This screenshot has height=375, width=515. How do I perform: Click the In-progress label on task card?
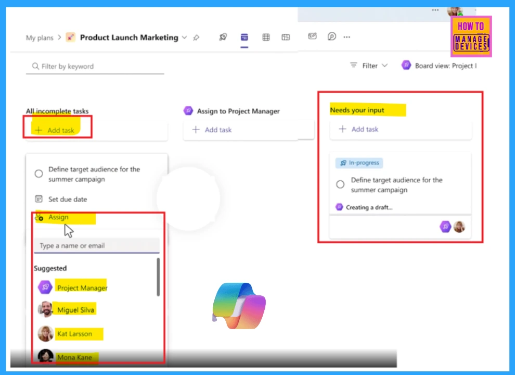[359, 163]
